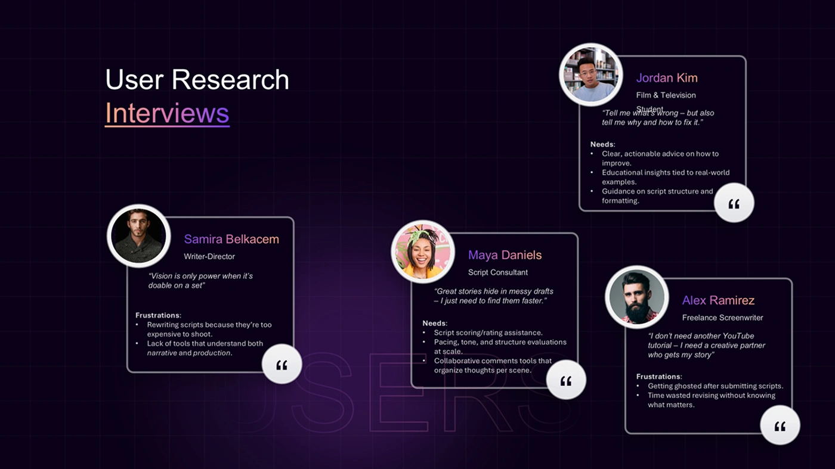Click the quote icon on Alex Ramirez's card
Viewport: 835px width, 469px height.
tap(780, 425)
